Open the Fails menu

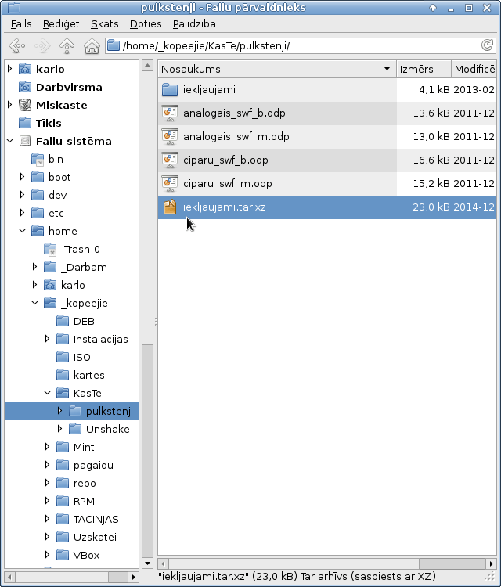[21, 24]
